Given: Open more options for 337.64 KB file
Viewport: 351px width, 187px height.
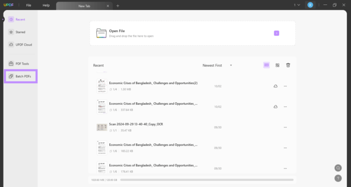Looking at the screenshot, I should pos(285,107).
